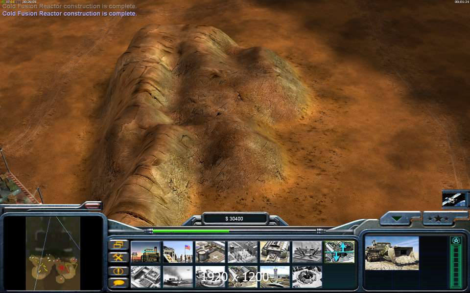
Task: Choose the grayed-out smoky structure build icon
Action: pos(178,277)
